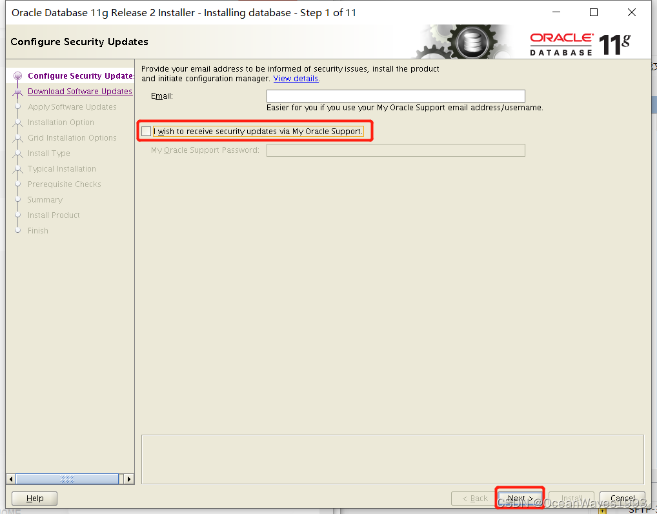This screenshot has width=657, height=514.
Task: Click the Oracle Database 11g logo
Action: [580, 44]
